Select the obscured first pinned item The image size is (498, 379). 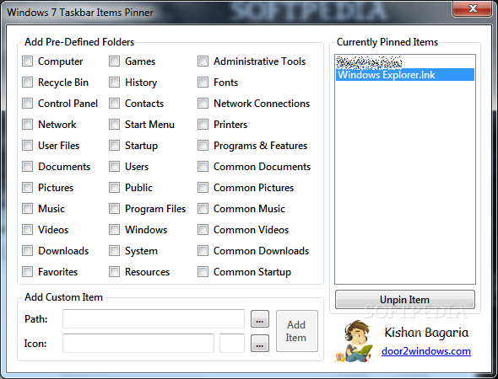click(x=405, y=62)
